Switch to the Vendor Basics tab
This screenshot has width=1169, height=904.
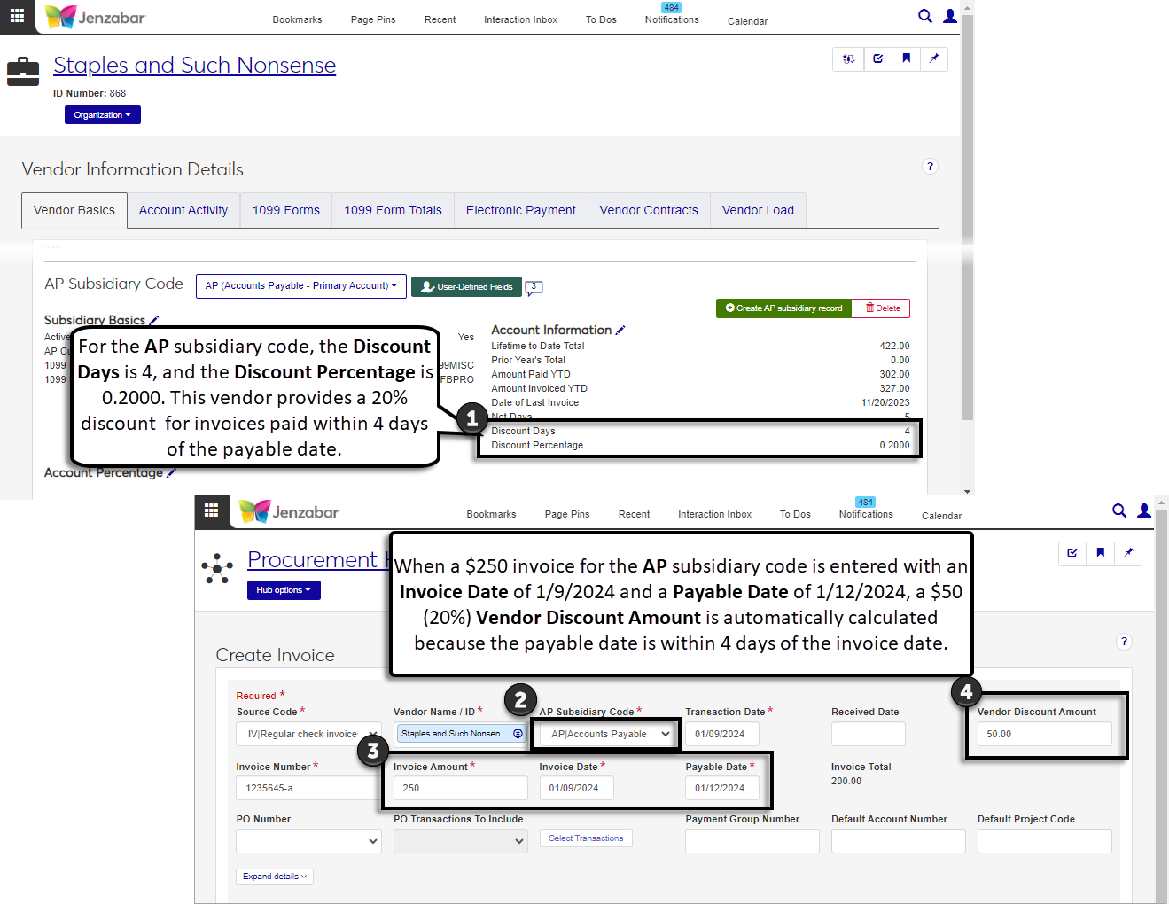(74, 211)
